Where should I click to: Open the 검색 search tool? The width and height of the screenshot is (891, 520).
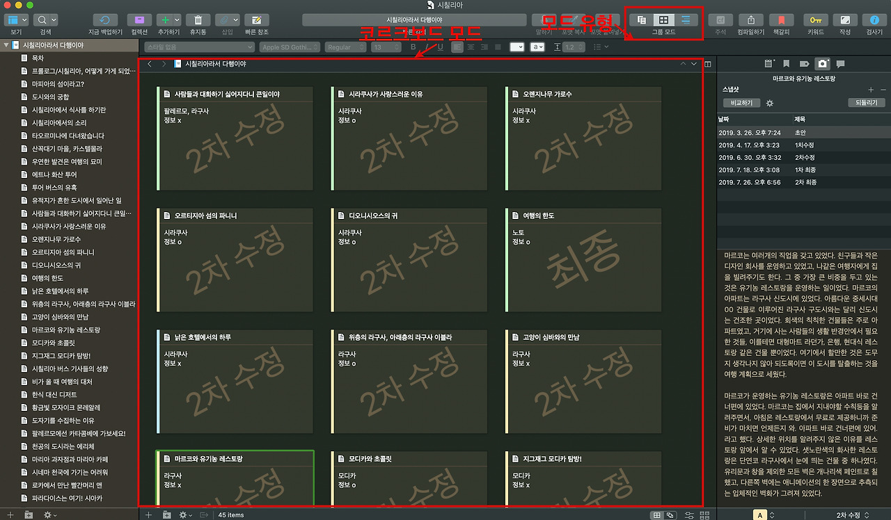[46, 20]
